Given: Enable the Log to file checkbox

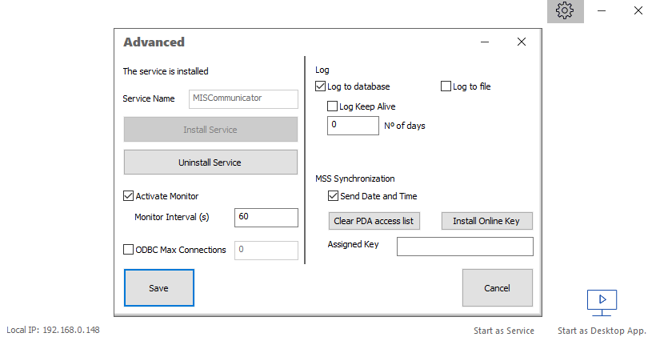Looking at the screenshot, I should (446, 86).
